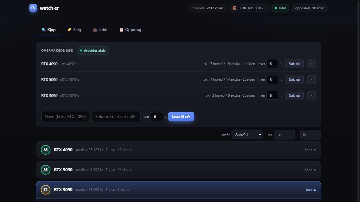The width and height of the screenshot is (360, 202).
Task: Click the briefcase icon on Jobb tab
Action: click(95, 30)
